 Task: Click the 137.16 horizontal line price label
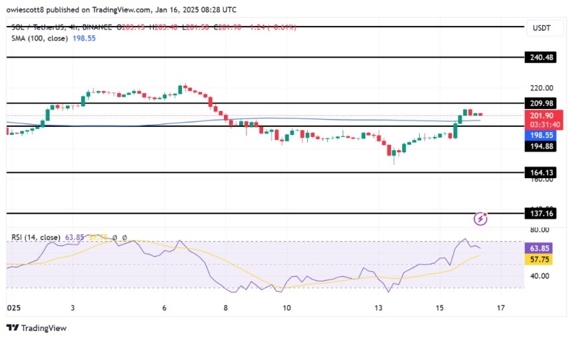(x=540, y=214)
